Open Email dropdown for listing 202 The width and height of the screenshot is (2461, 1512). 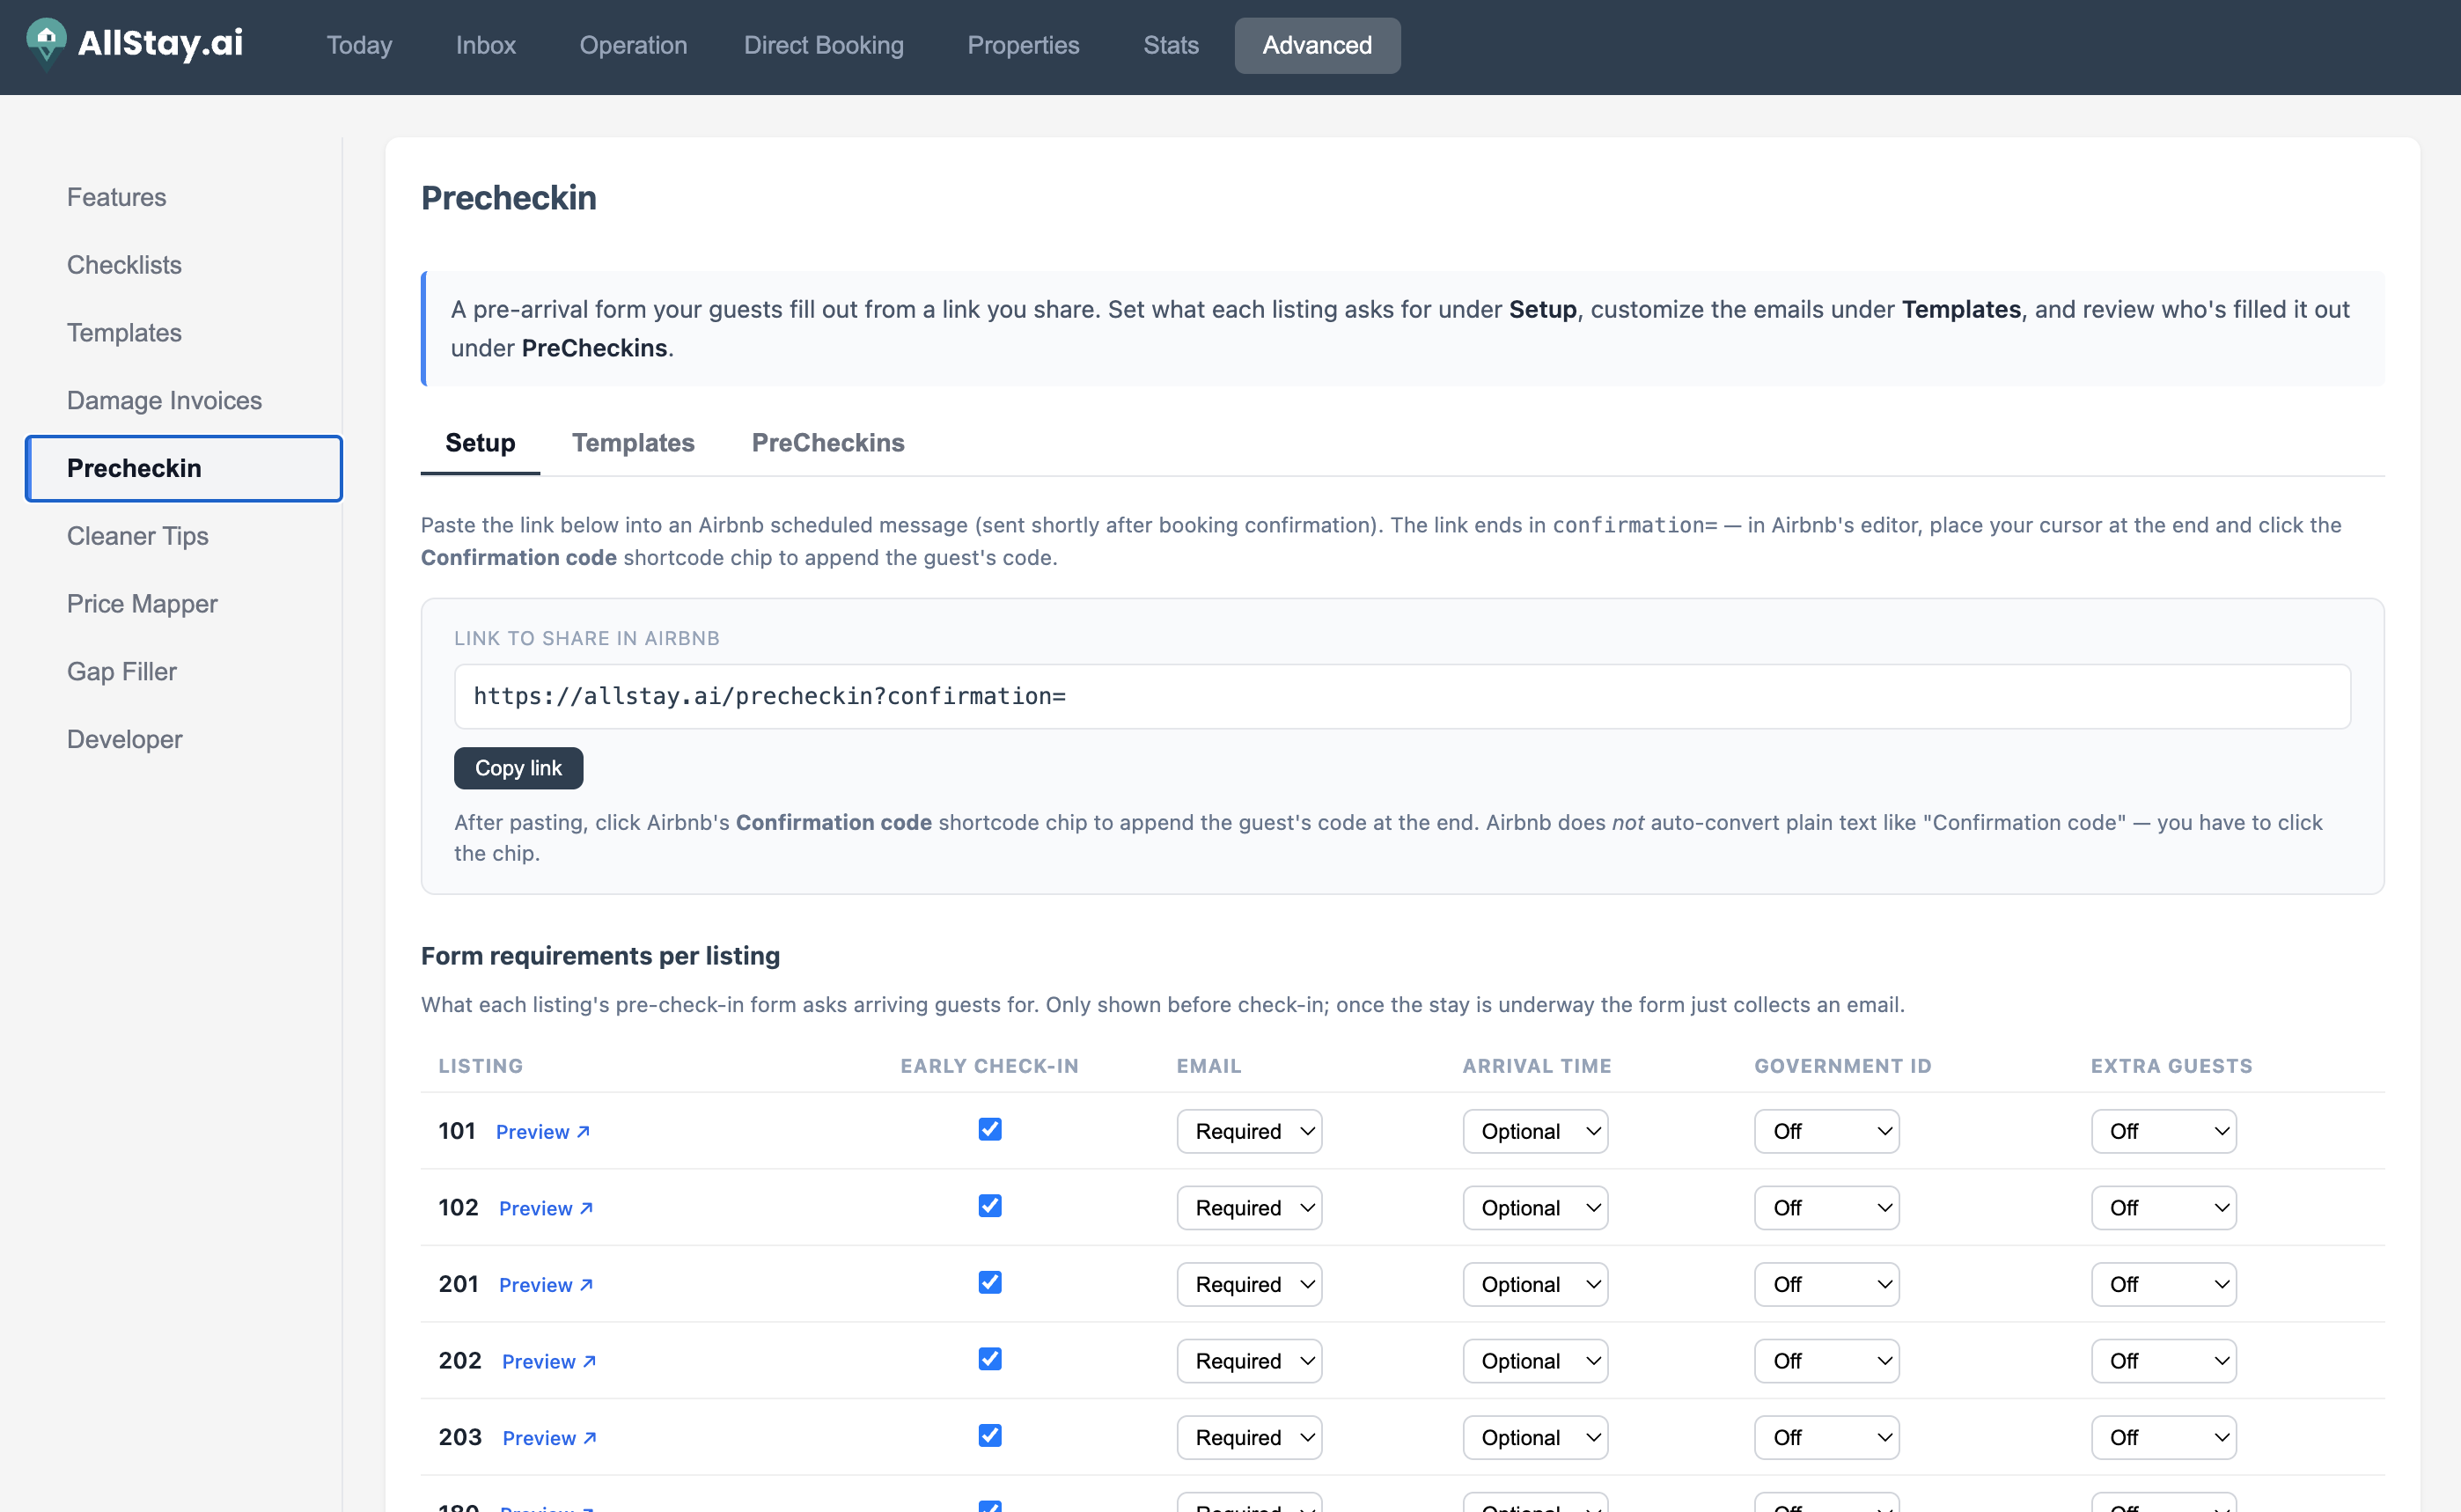1249,1361
